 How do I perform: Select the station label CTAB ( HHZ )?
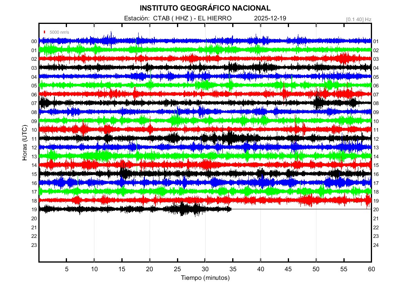[x=172, y=18]
